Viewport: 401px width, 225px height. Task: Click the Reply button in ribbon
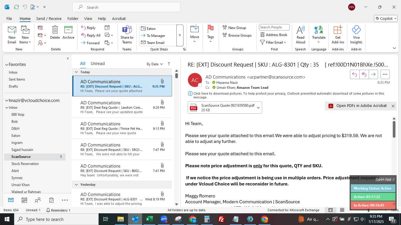point(88,28)
